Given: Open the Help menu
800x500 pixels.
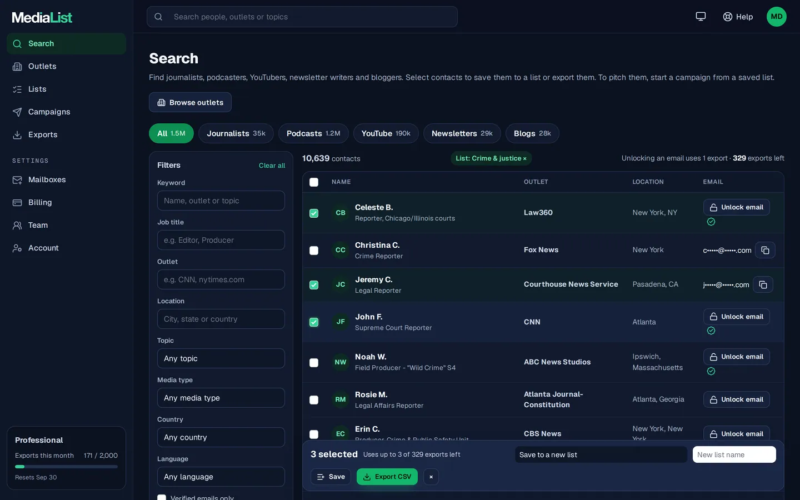Looking at the screenshot, I should click(738, 17).
